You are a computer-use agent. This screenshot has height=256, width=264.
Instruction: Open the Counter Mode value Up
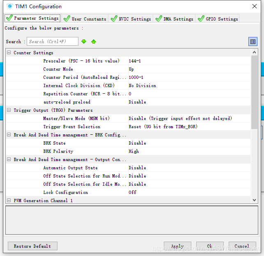(189, 69)
